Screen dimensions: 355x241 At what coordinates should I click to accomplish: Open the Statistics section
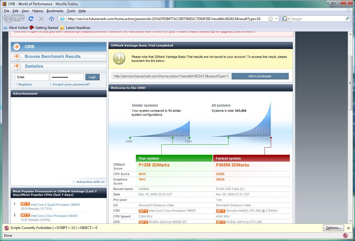(x=59, y=66)
